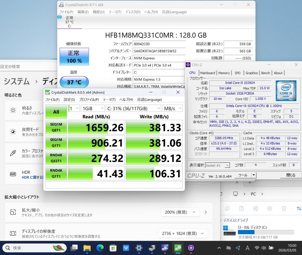Click the 閉じる button in CPU-Z
This screenshot has width=302, height=255.
click(291, 175)
